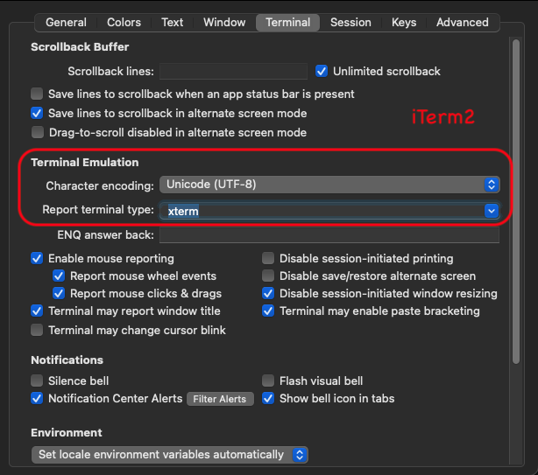The width and height of the screenshot is (538, 475).
Task: Go to the Advanced tab
Action: coord(462,22)
